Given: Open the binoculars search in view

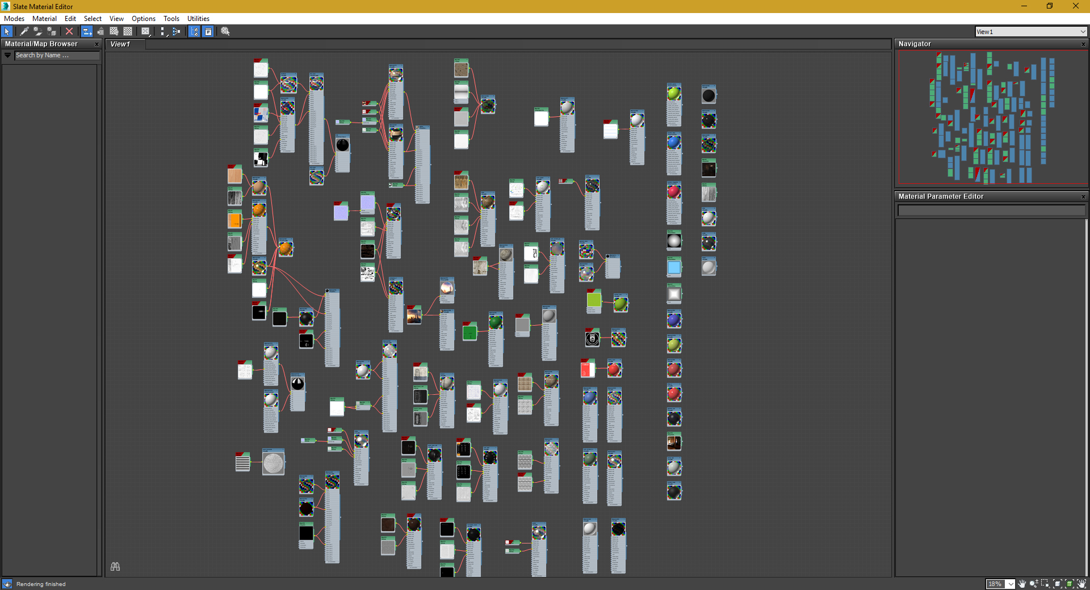Looking at the screenshot, I should pos(115,567).
